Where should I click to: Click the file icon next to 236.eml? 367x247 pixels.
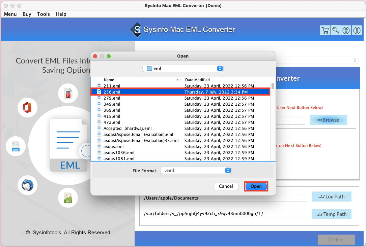coord(99,92)
